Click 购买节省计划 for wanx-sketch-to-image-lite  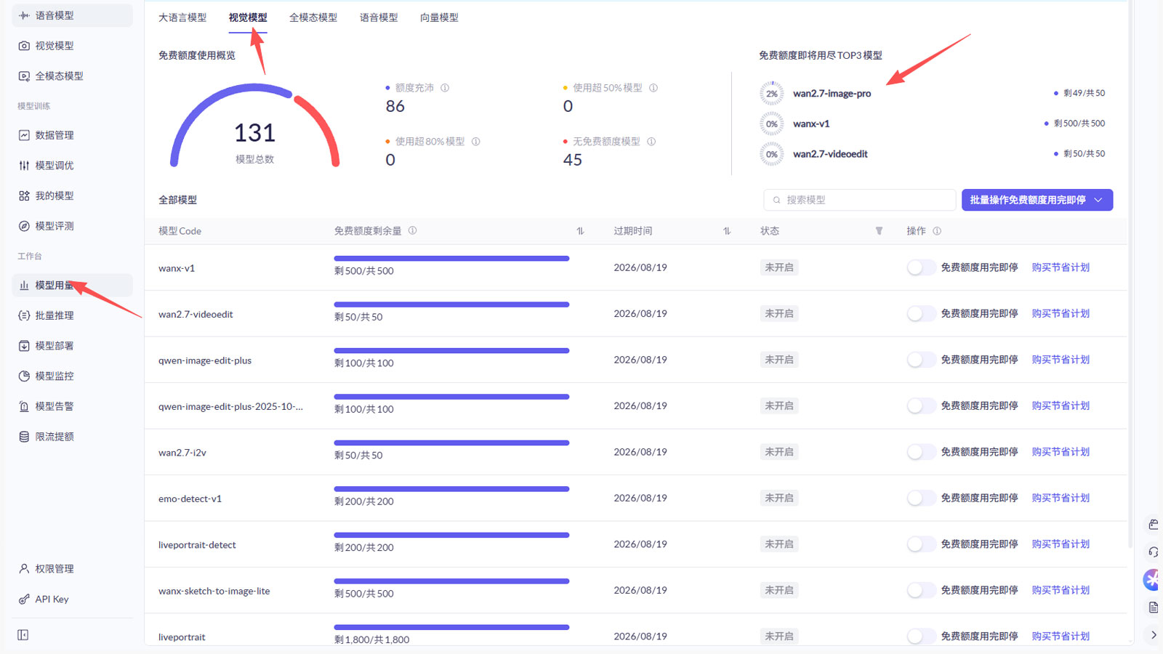point(1061,590)
